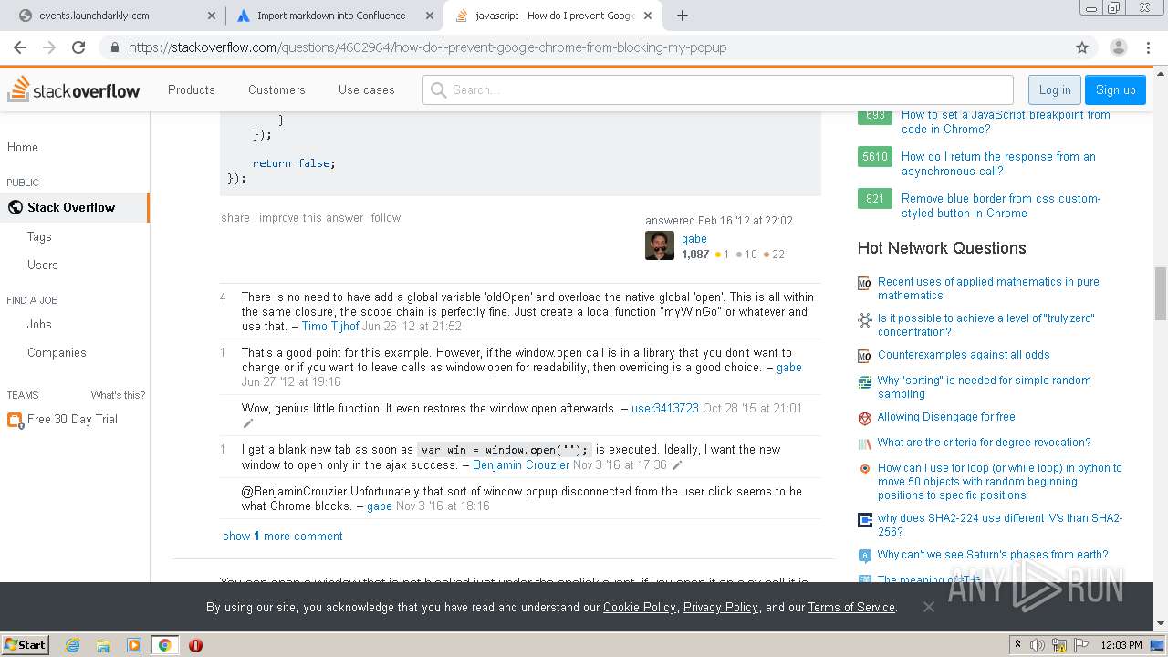Click the taskbar clock showing 12:03 PM
Viewport: 1168px width, 657px height.
[x=1121, y=645]
